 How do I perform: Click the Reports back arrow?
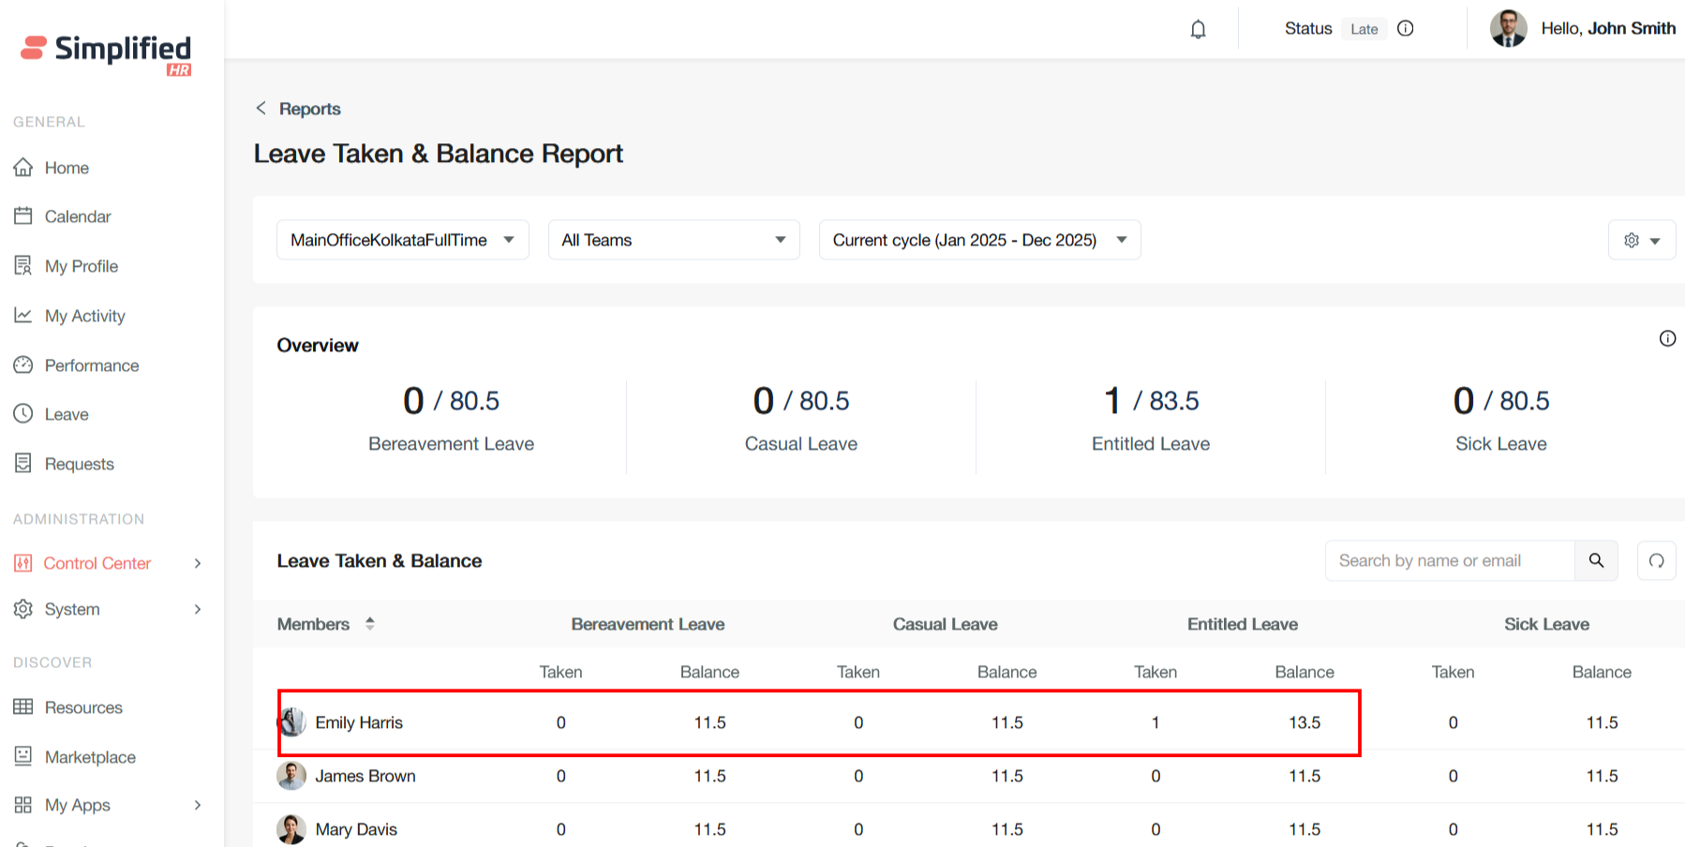coord(261,109)
